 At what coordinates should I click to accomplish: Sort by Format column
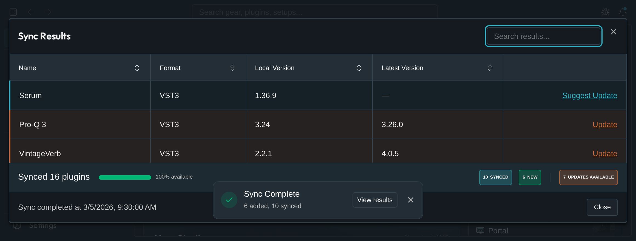[x=232, y=68]
